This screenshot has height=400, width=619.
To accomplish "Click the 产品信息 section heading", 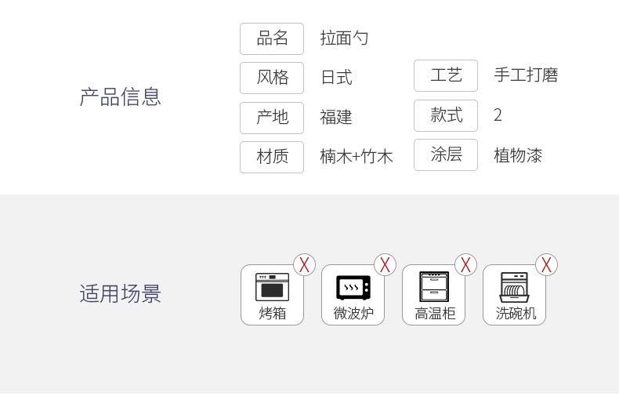I will click(121, 97).
